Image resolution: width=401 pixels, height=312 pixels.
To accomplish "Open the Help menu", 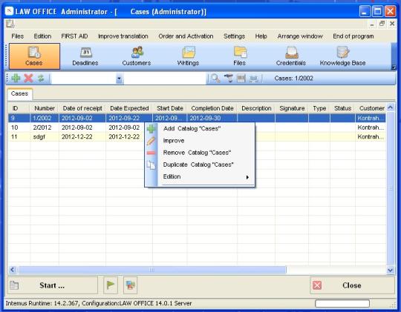I will [261, 36].
